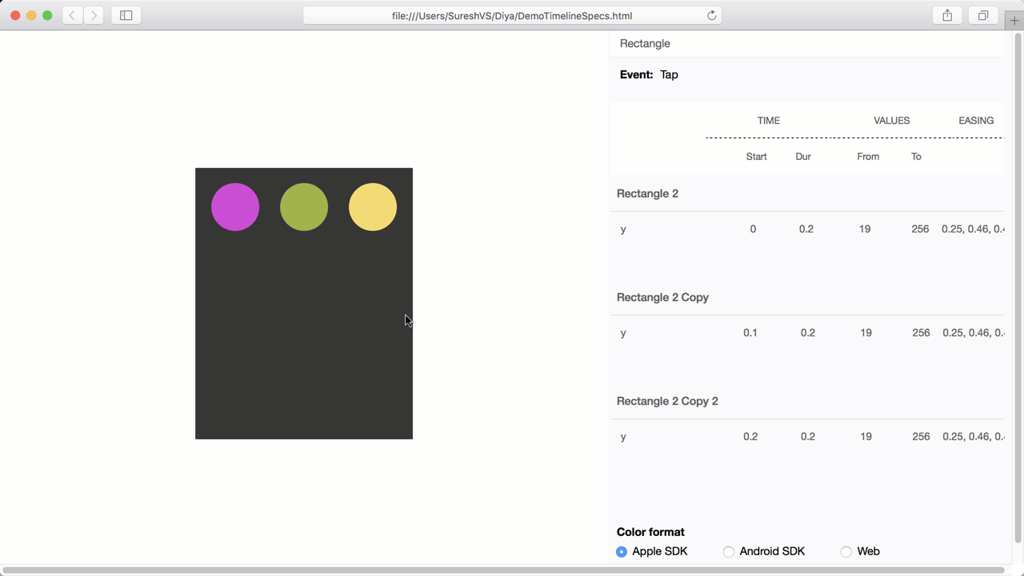Select the Apple SDK color format
1024x576 pixels.
622,551
